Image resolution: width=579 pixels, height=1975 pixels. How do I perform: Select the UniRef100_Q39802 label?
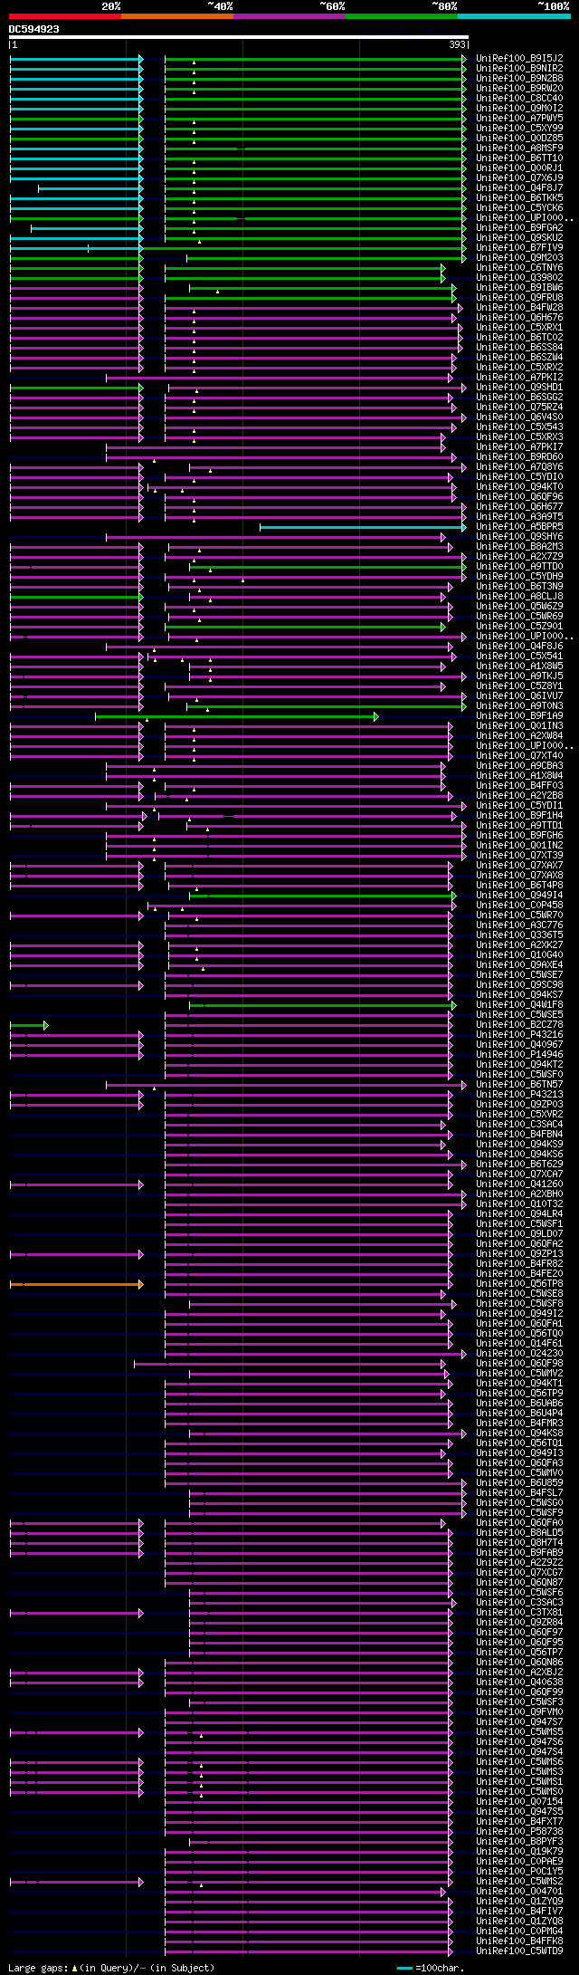519,277
